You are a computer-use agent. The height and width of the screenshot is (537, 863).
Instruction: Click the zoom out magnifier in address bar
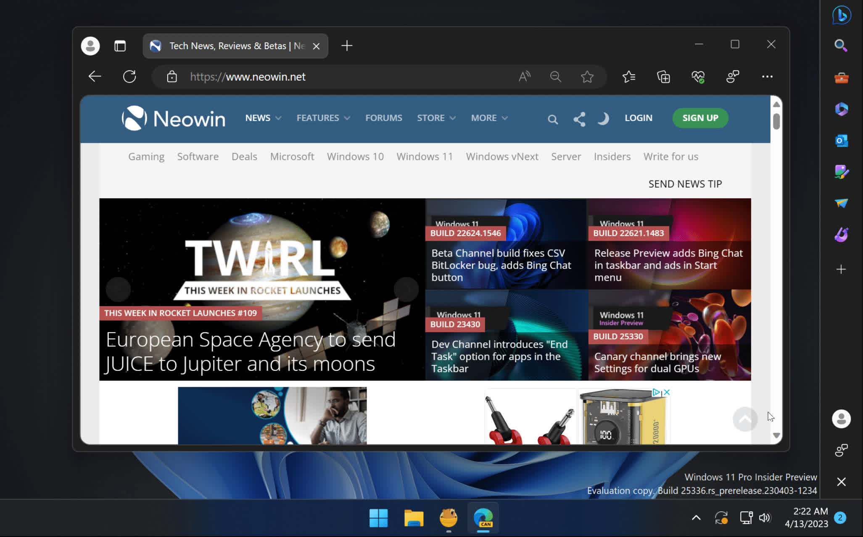tap(555, 76)
